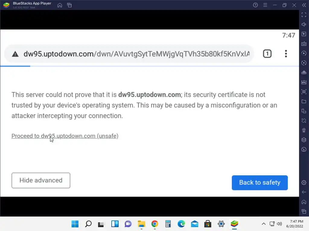This screenshot has width=309, height=231.
Task: Take a screenshot using sidebar camera icon
Action: point(304,92)
